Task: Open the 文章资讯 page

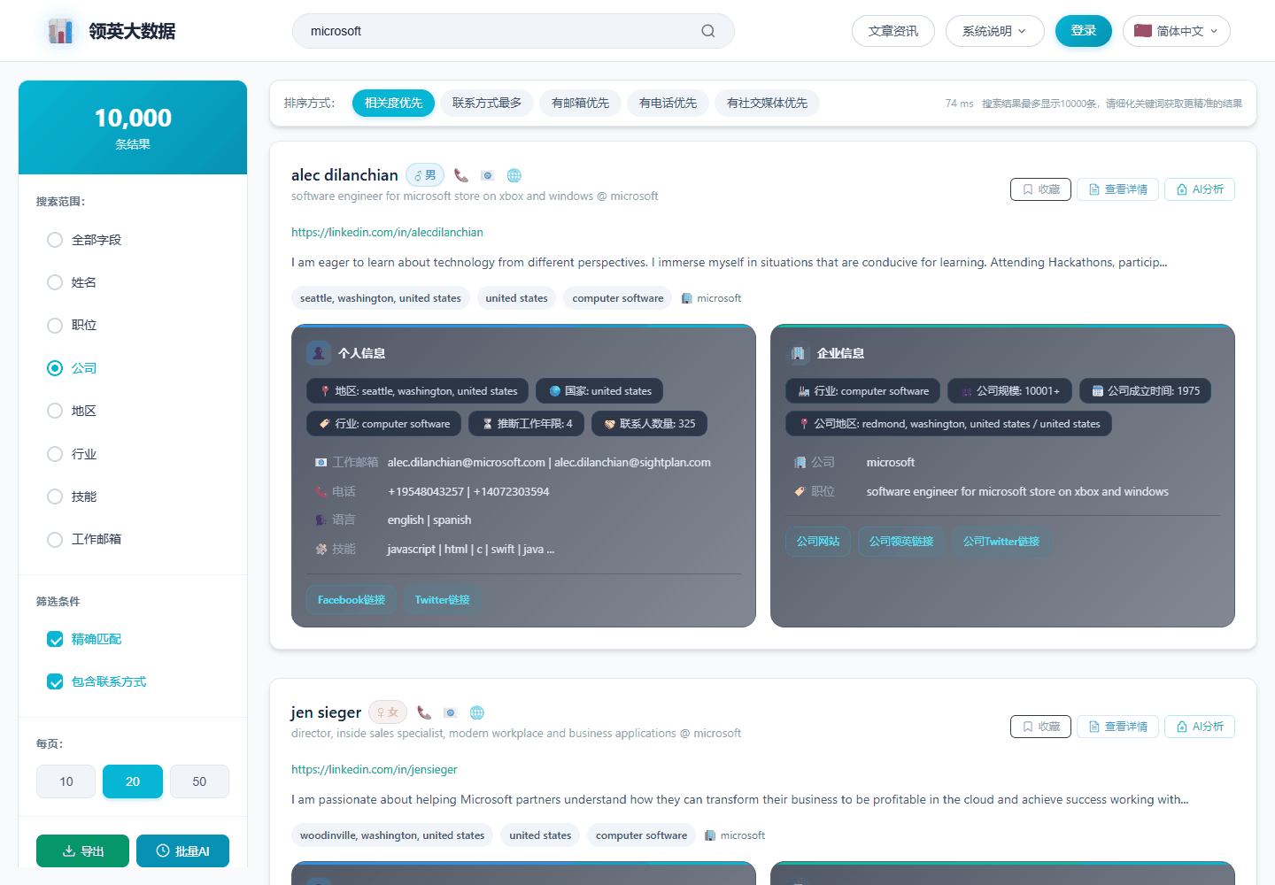Action: tap(892, 31)
